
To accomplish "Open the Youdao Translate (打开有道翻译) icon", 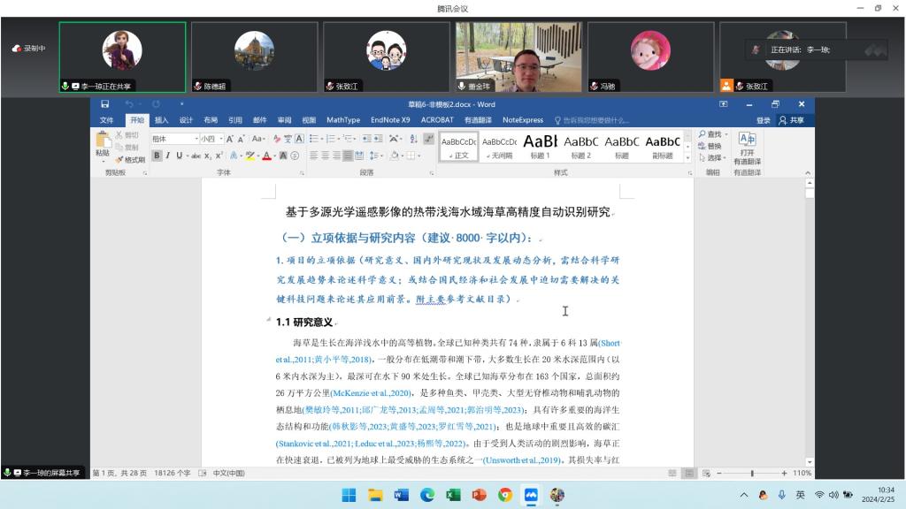I will tap(747, 140).
